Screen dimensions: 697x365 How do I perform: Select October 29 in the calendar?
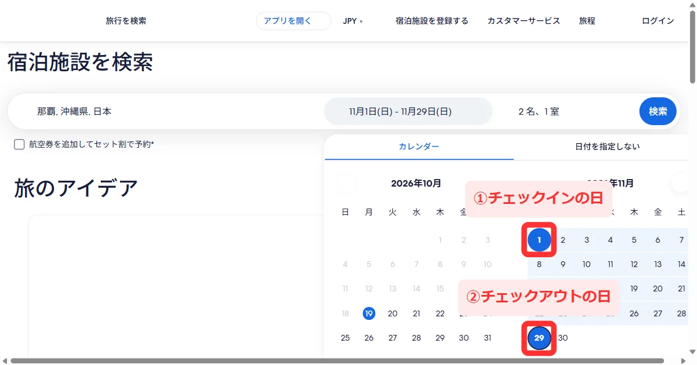tap(440, 338)
